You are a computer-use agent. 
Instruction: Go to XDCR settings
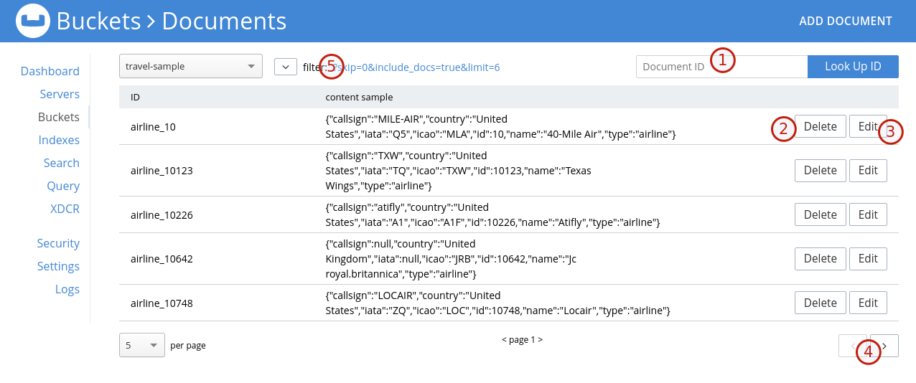coord(65,209)
